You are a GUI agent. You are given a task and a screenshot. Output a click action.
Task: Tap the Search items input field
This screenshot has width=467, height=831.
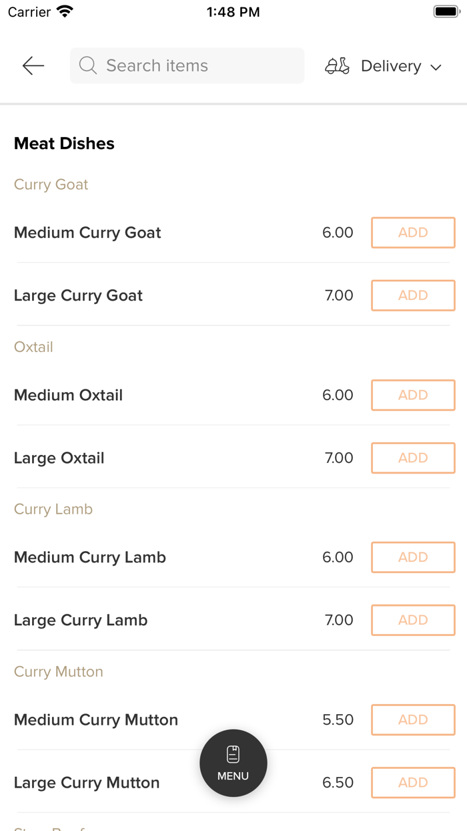tap(187, 65)
